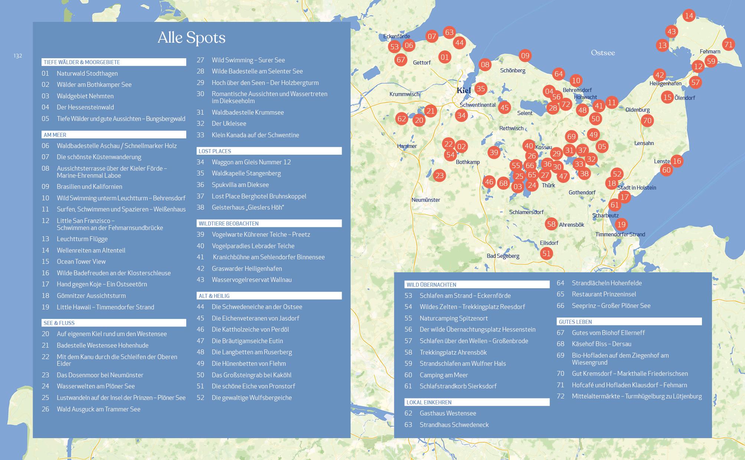This screenshot has height=460, width=745.
Task: Select map marker 14 near Fehmarn
Action: pos(689,16)
